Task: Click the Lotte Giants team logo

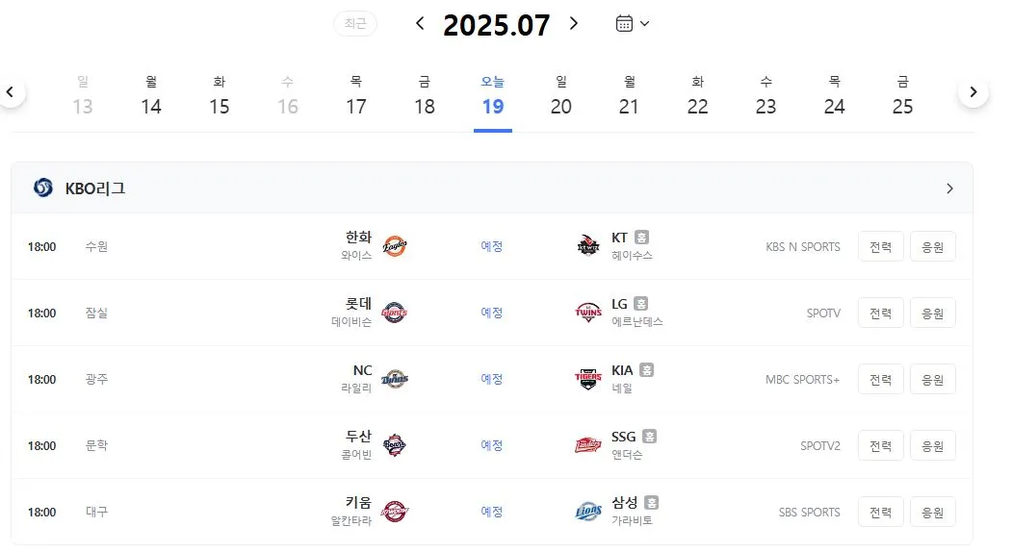Action: tap(395, 313)
